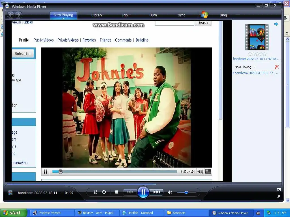Screen dimensions: 290x217
Task: Switch to full screen view
Action: pos(279,190)
